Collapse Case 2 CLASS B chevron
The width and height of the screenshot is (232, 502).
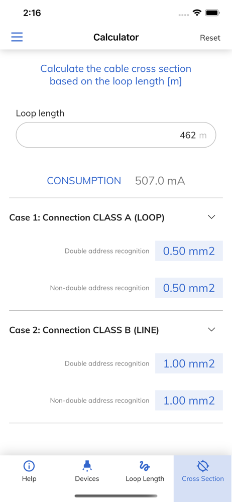tap(211, 329)
